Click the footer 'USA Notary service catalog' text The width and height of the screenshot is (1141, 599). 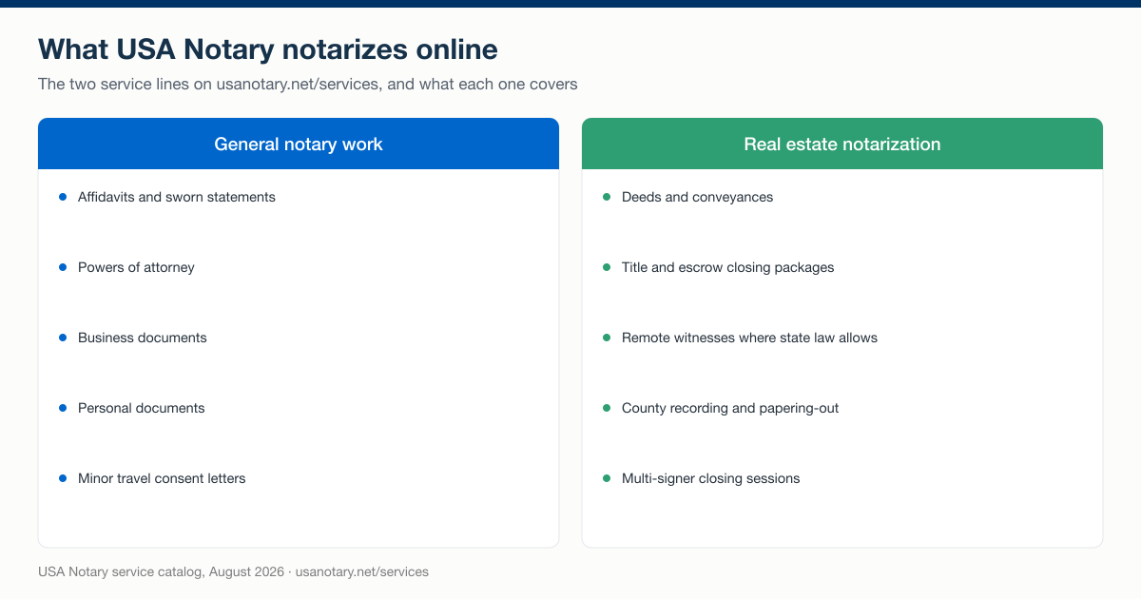(233, 571)
